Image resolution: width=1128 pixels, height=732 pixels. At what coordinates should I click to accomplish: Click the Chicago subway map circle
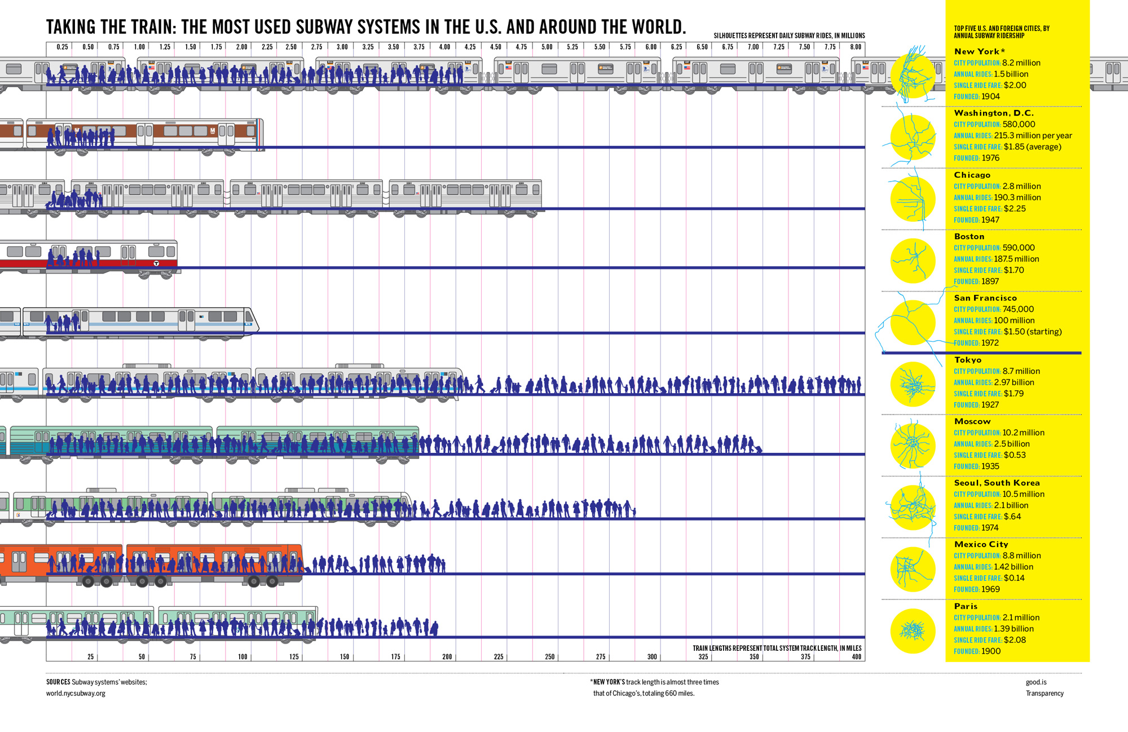(x=913, y=199)
